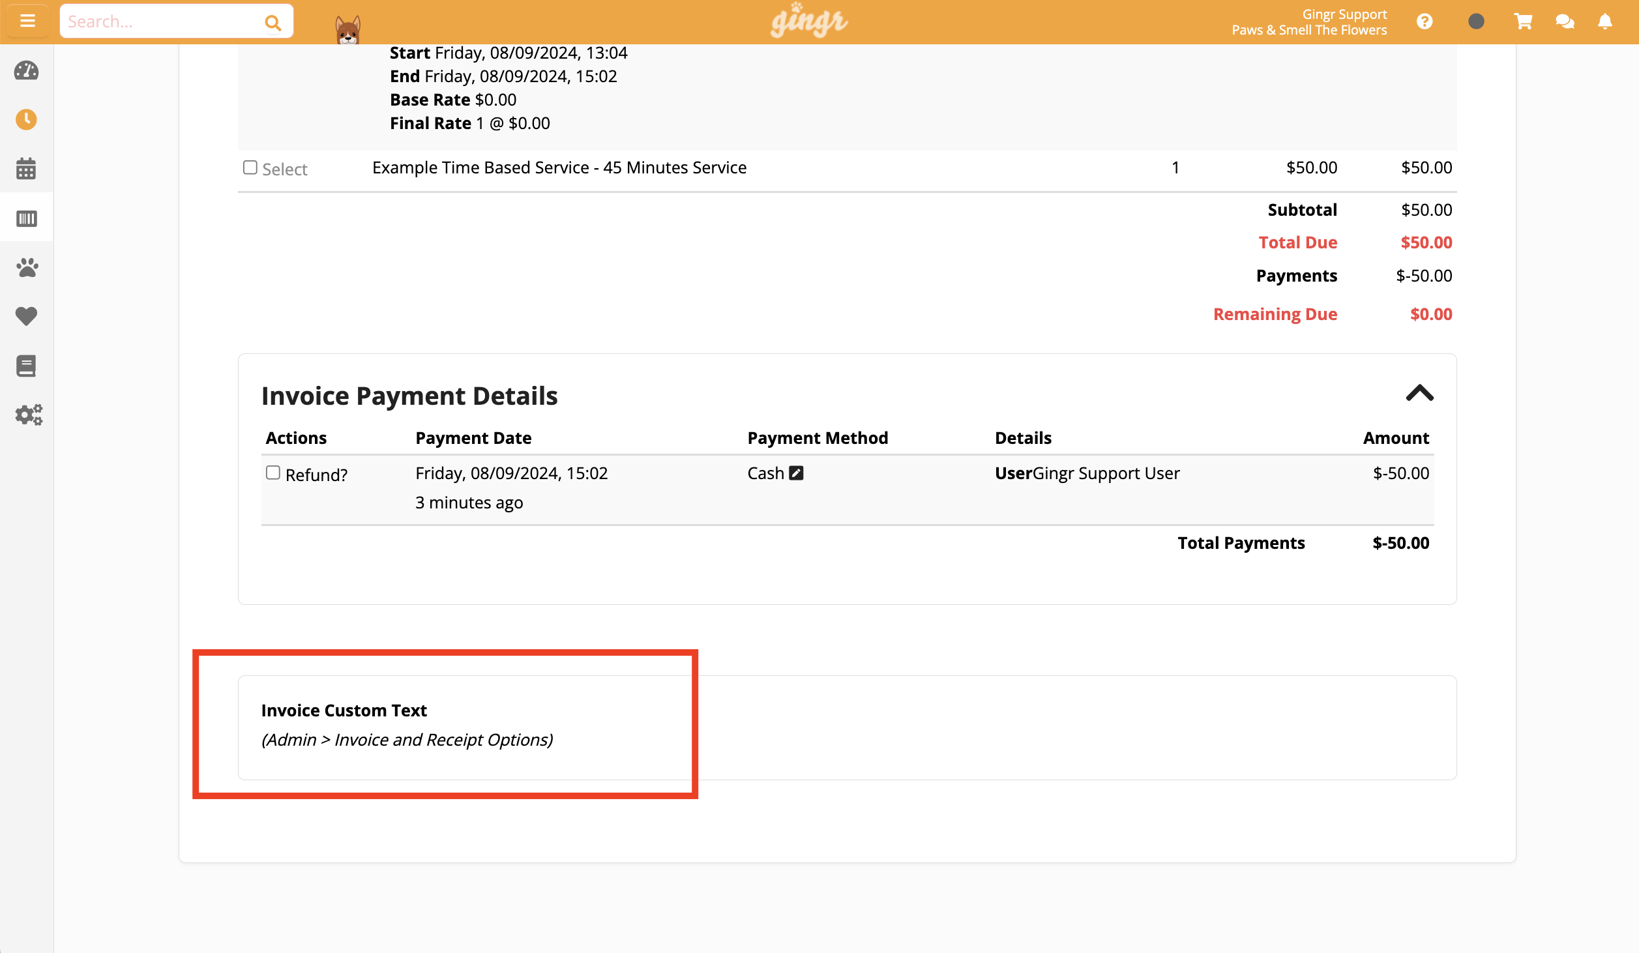Click the gray status circle icon
The height and width of the screenshot is (953, 1639).
[1476, 22]
